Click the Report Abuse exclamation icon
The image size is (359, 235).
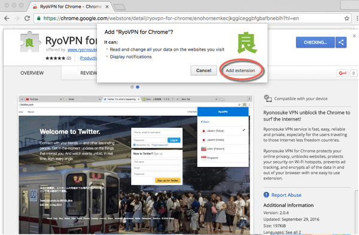point(266,194)
